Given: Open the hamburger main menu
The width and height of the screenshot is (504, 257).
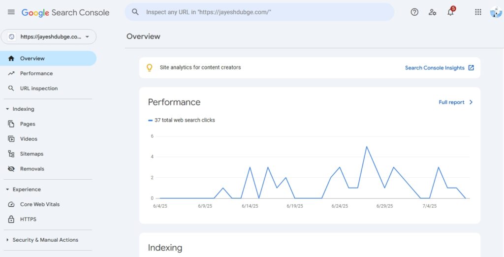Looking at the screenshot, I should (x=11, y=12).
